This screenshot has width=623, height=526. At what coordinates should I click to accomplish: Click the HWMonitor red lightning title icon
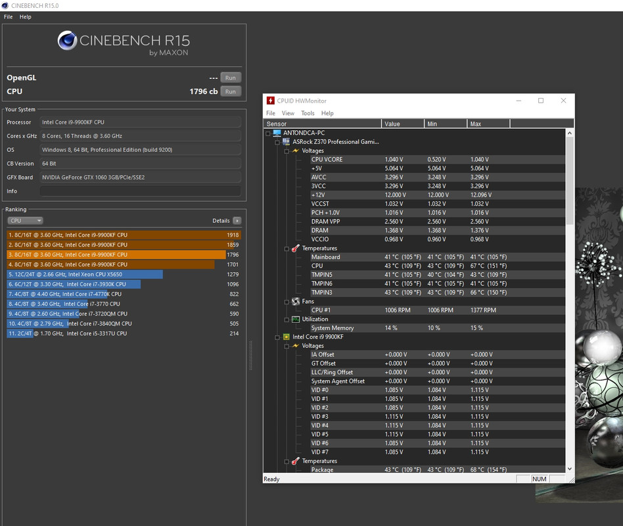pyautogui.click(x=271, y=101)
